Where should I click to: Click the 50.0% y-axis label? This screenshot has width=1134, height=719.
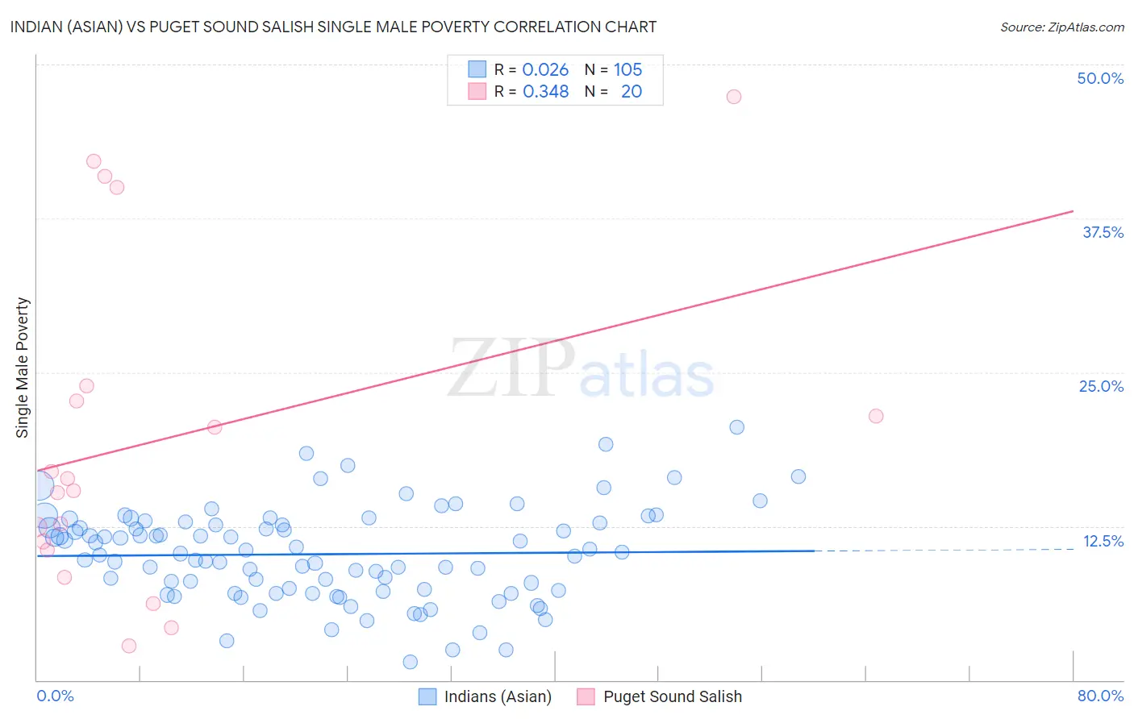tap(1100, 78)
